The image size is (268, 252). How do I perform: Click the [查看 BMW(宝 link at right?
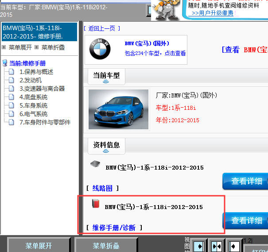click(x=245, y=50)
